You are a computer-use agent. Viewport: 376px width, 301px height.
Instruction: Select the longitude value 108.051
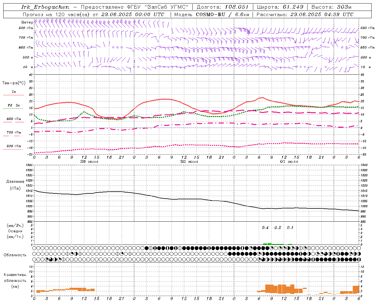click(x=236, y=7)
